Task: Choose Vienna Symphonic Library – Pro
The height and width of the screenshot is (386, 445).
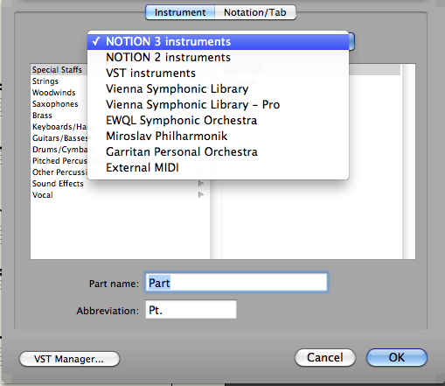Action: [218, 105]
